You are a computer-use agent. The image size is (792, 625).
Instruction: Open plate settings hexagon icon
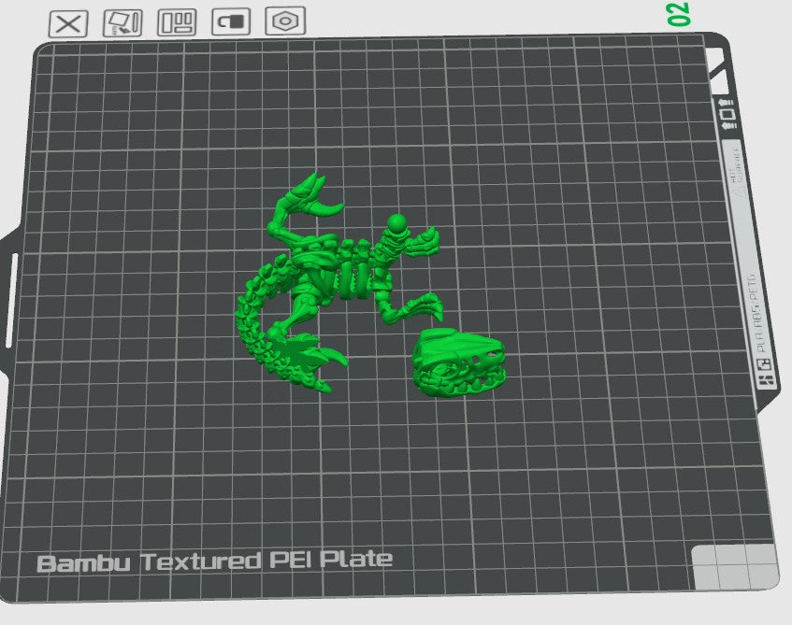point(285,21)
